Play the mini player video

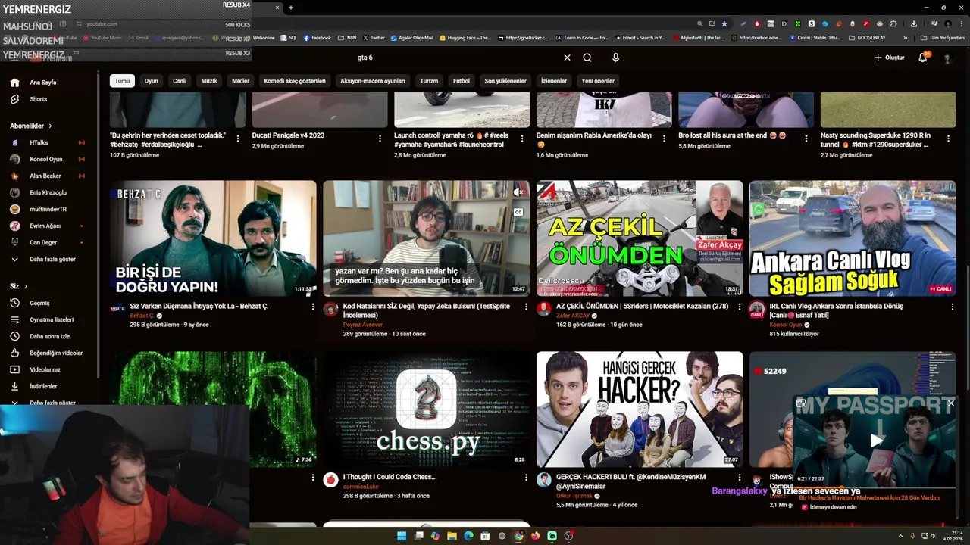point(875,441)
